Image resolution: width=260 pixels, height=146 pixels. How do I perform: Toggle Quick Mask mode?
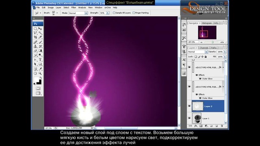pyautogui.click(x=38, y=88)
